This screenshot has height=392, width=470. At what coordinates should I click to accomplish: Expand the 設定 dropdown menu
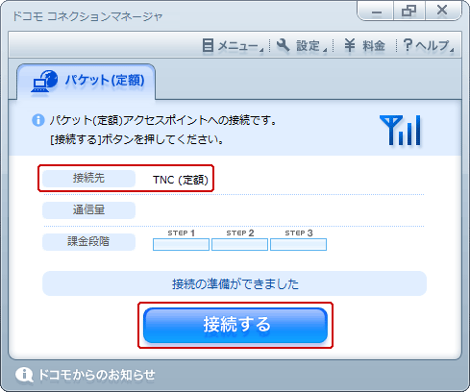(x=302, y=45)
